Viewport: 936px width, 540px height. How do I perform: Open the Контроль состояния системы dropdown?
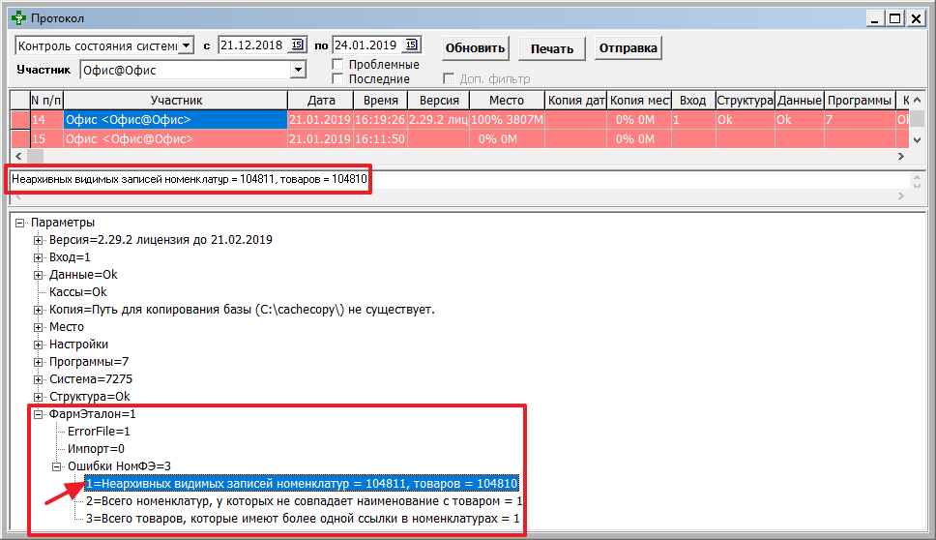click(187, 45)
